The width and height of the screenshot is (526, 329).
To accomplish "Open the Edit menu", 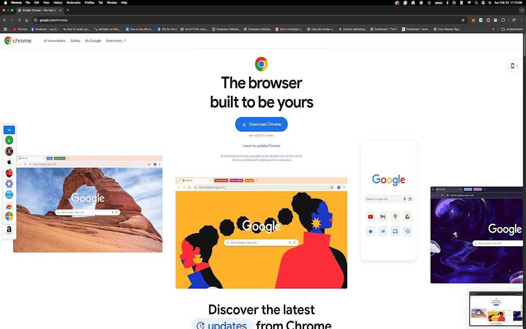I will tap(37, 2).
